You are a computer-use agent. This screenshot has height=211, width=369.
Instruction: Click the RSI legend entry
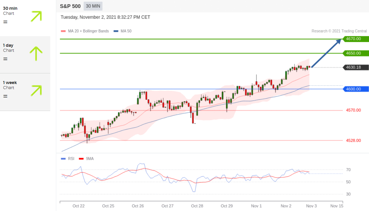click(x=67, y=159)
